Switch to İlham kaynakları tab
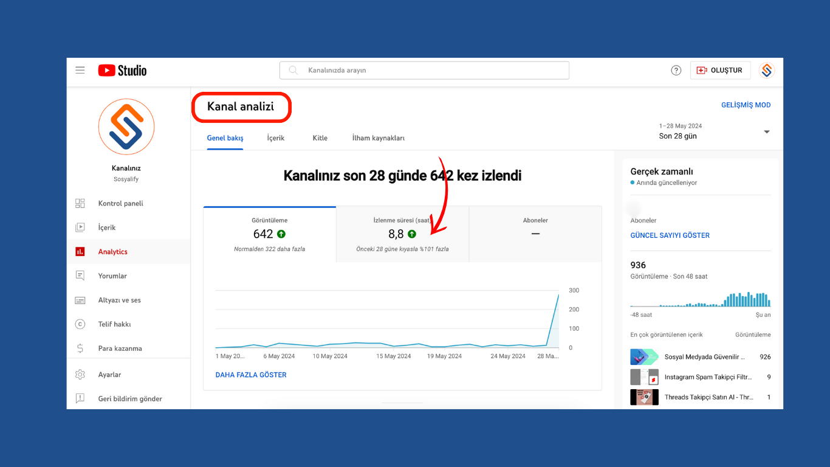This screenshot has height=467, width=830. coord(379,138)
